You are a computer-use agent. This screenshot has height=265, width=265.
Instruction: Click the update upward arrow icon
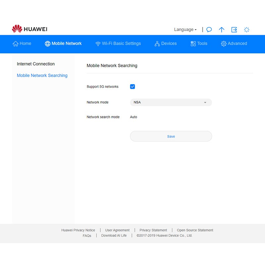pyautogui.click(x=222, y=29)
